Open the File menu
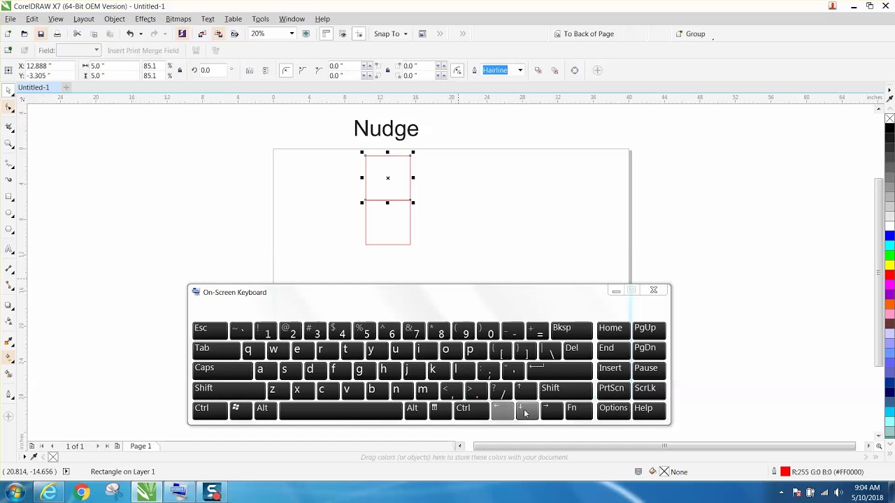The image size is (895, 503). tap(10, 19)
